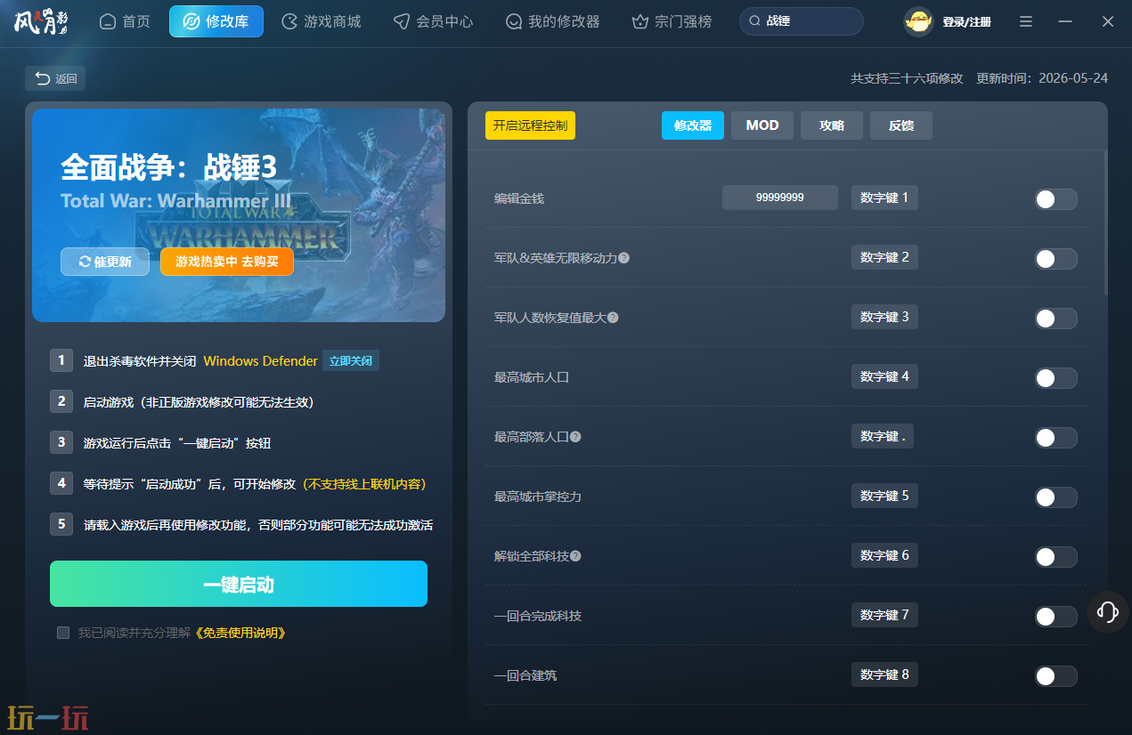Click the 编辑金钱 value field 99999999
The width and height of the screenshot is (1132, 735).
pyautogui.click(x=780, y=198)
